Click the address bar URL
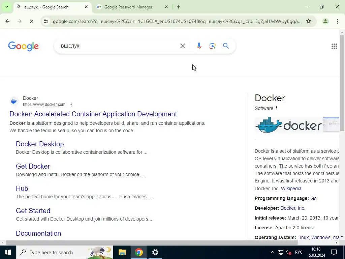Viewport: 345px width, 259px height. click(177, 21)
